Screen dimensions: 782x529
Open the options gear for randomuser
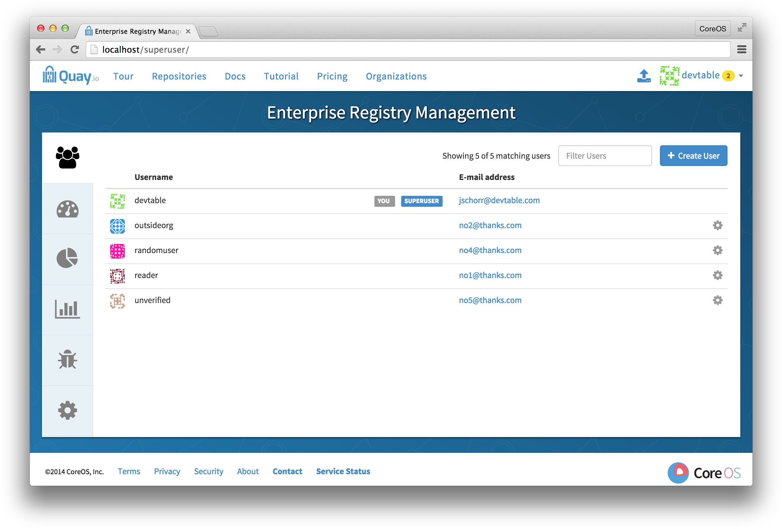point(717,250)
